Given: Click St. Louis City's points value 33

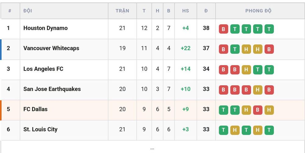Looking at the screenshot, I should 206,129.
